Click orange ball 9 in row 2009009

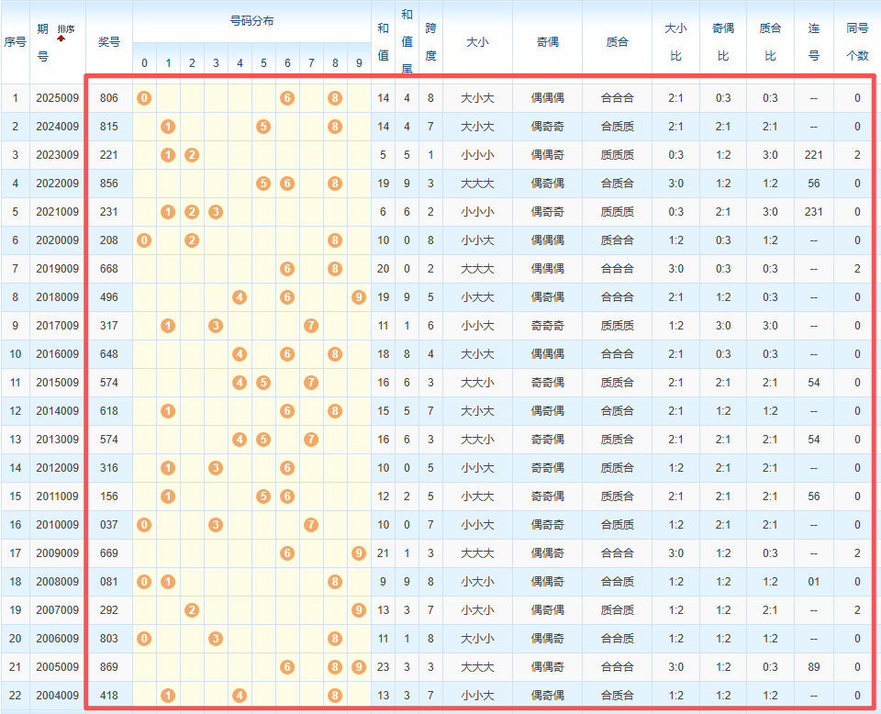point(359,553)
